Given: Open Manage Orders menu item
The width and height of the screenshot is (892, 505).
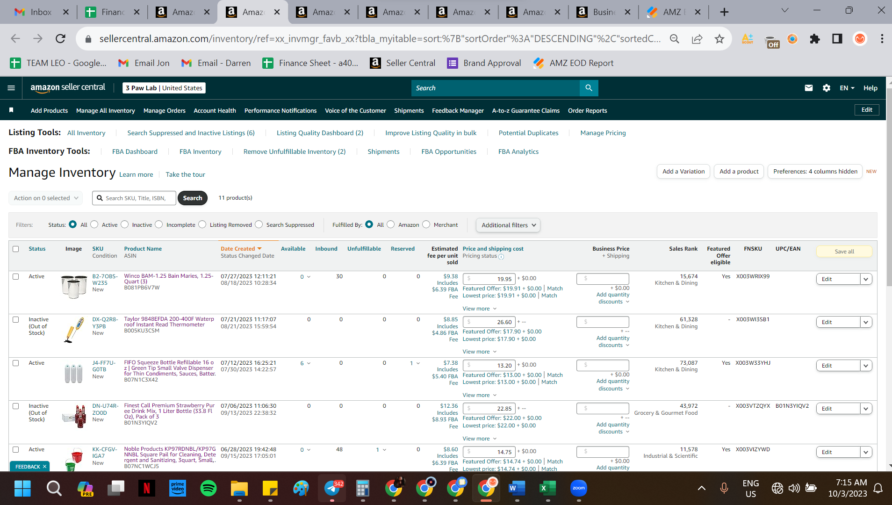Looking at the screenshot, I should (x=165, y=110).
